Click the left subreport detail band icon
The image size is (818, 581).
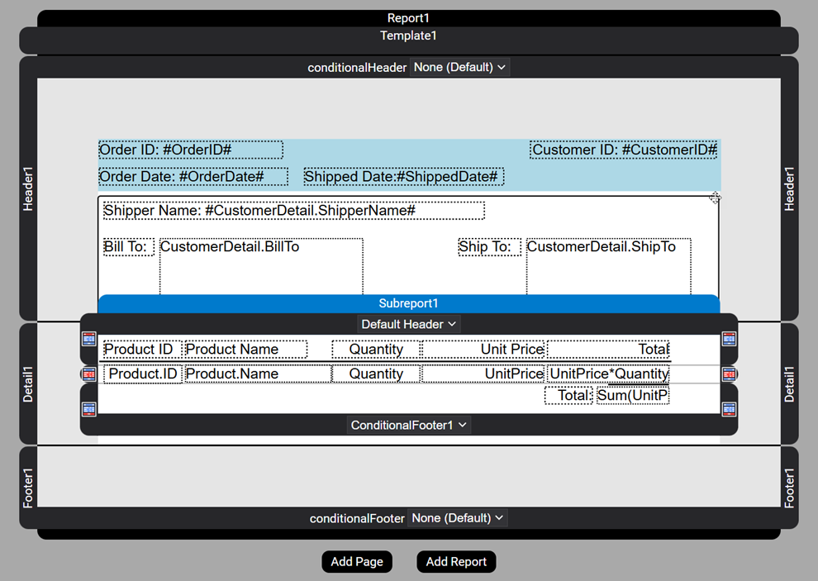tap(88, 374)
